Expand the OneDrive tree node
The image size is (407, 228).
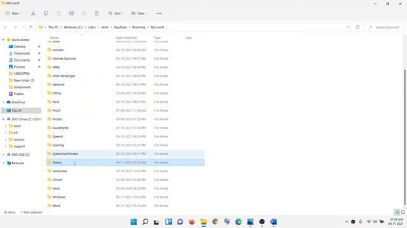pyautogui.click(x=3, y=103)
